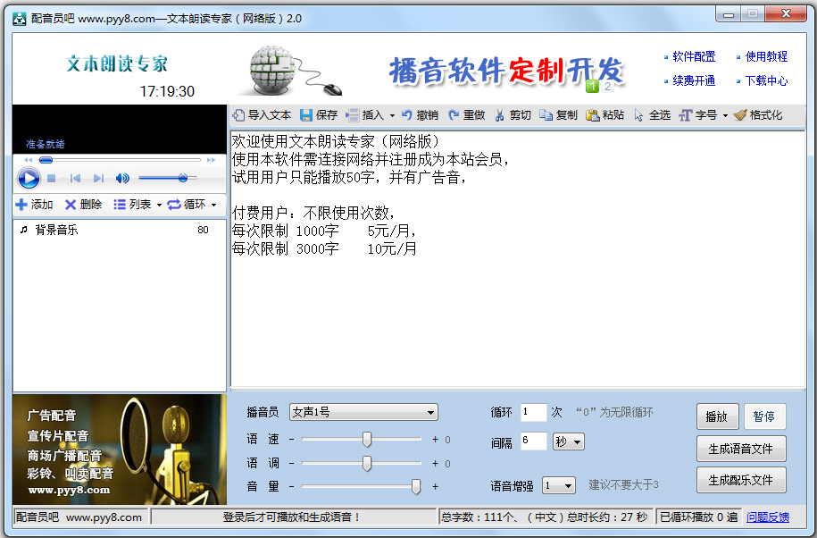Image resolution: width=817 pixels, height=538 pixels.
Task: Save text with the 保存 icon
Action: 306,115
